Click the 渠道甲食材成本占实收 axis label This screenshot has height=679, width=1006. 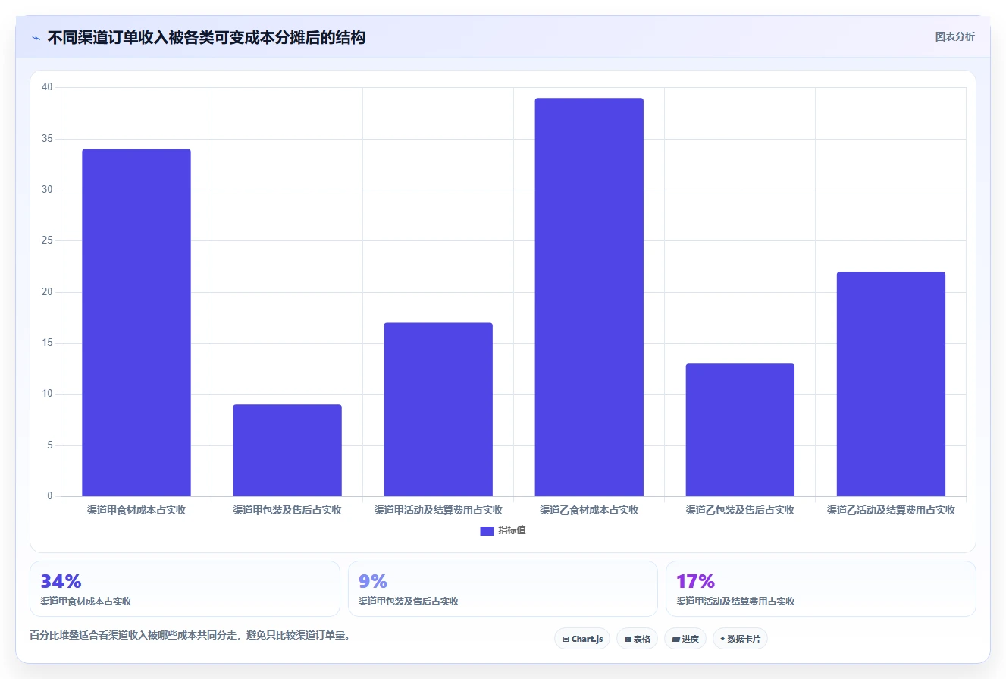click(x=136, y=511)
